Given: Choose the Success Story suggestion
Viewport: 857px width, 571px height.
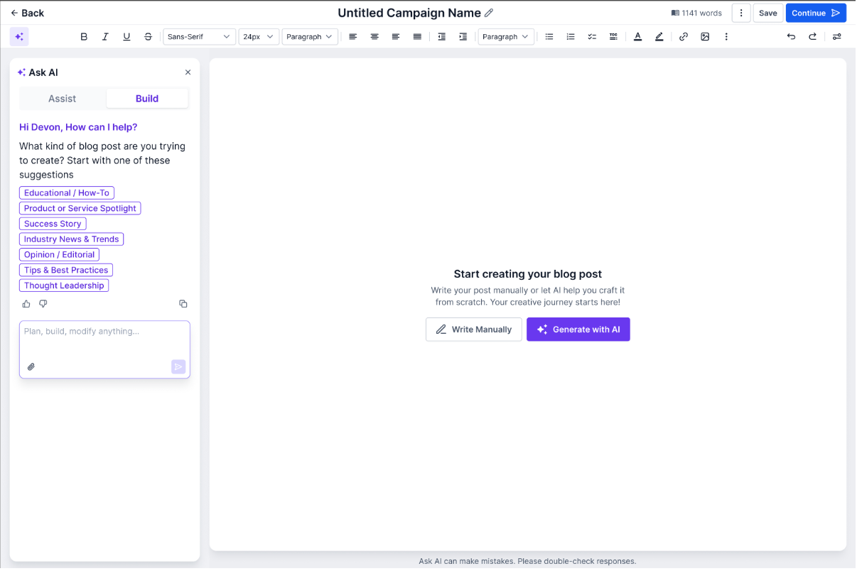Looking at the screenshot, I should coord(53,224).
